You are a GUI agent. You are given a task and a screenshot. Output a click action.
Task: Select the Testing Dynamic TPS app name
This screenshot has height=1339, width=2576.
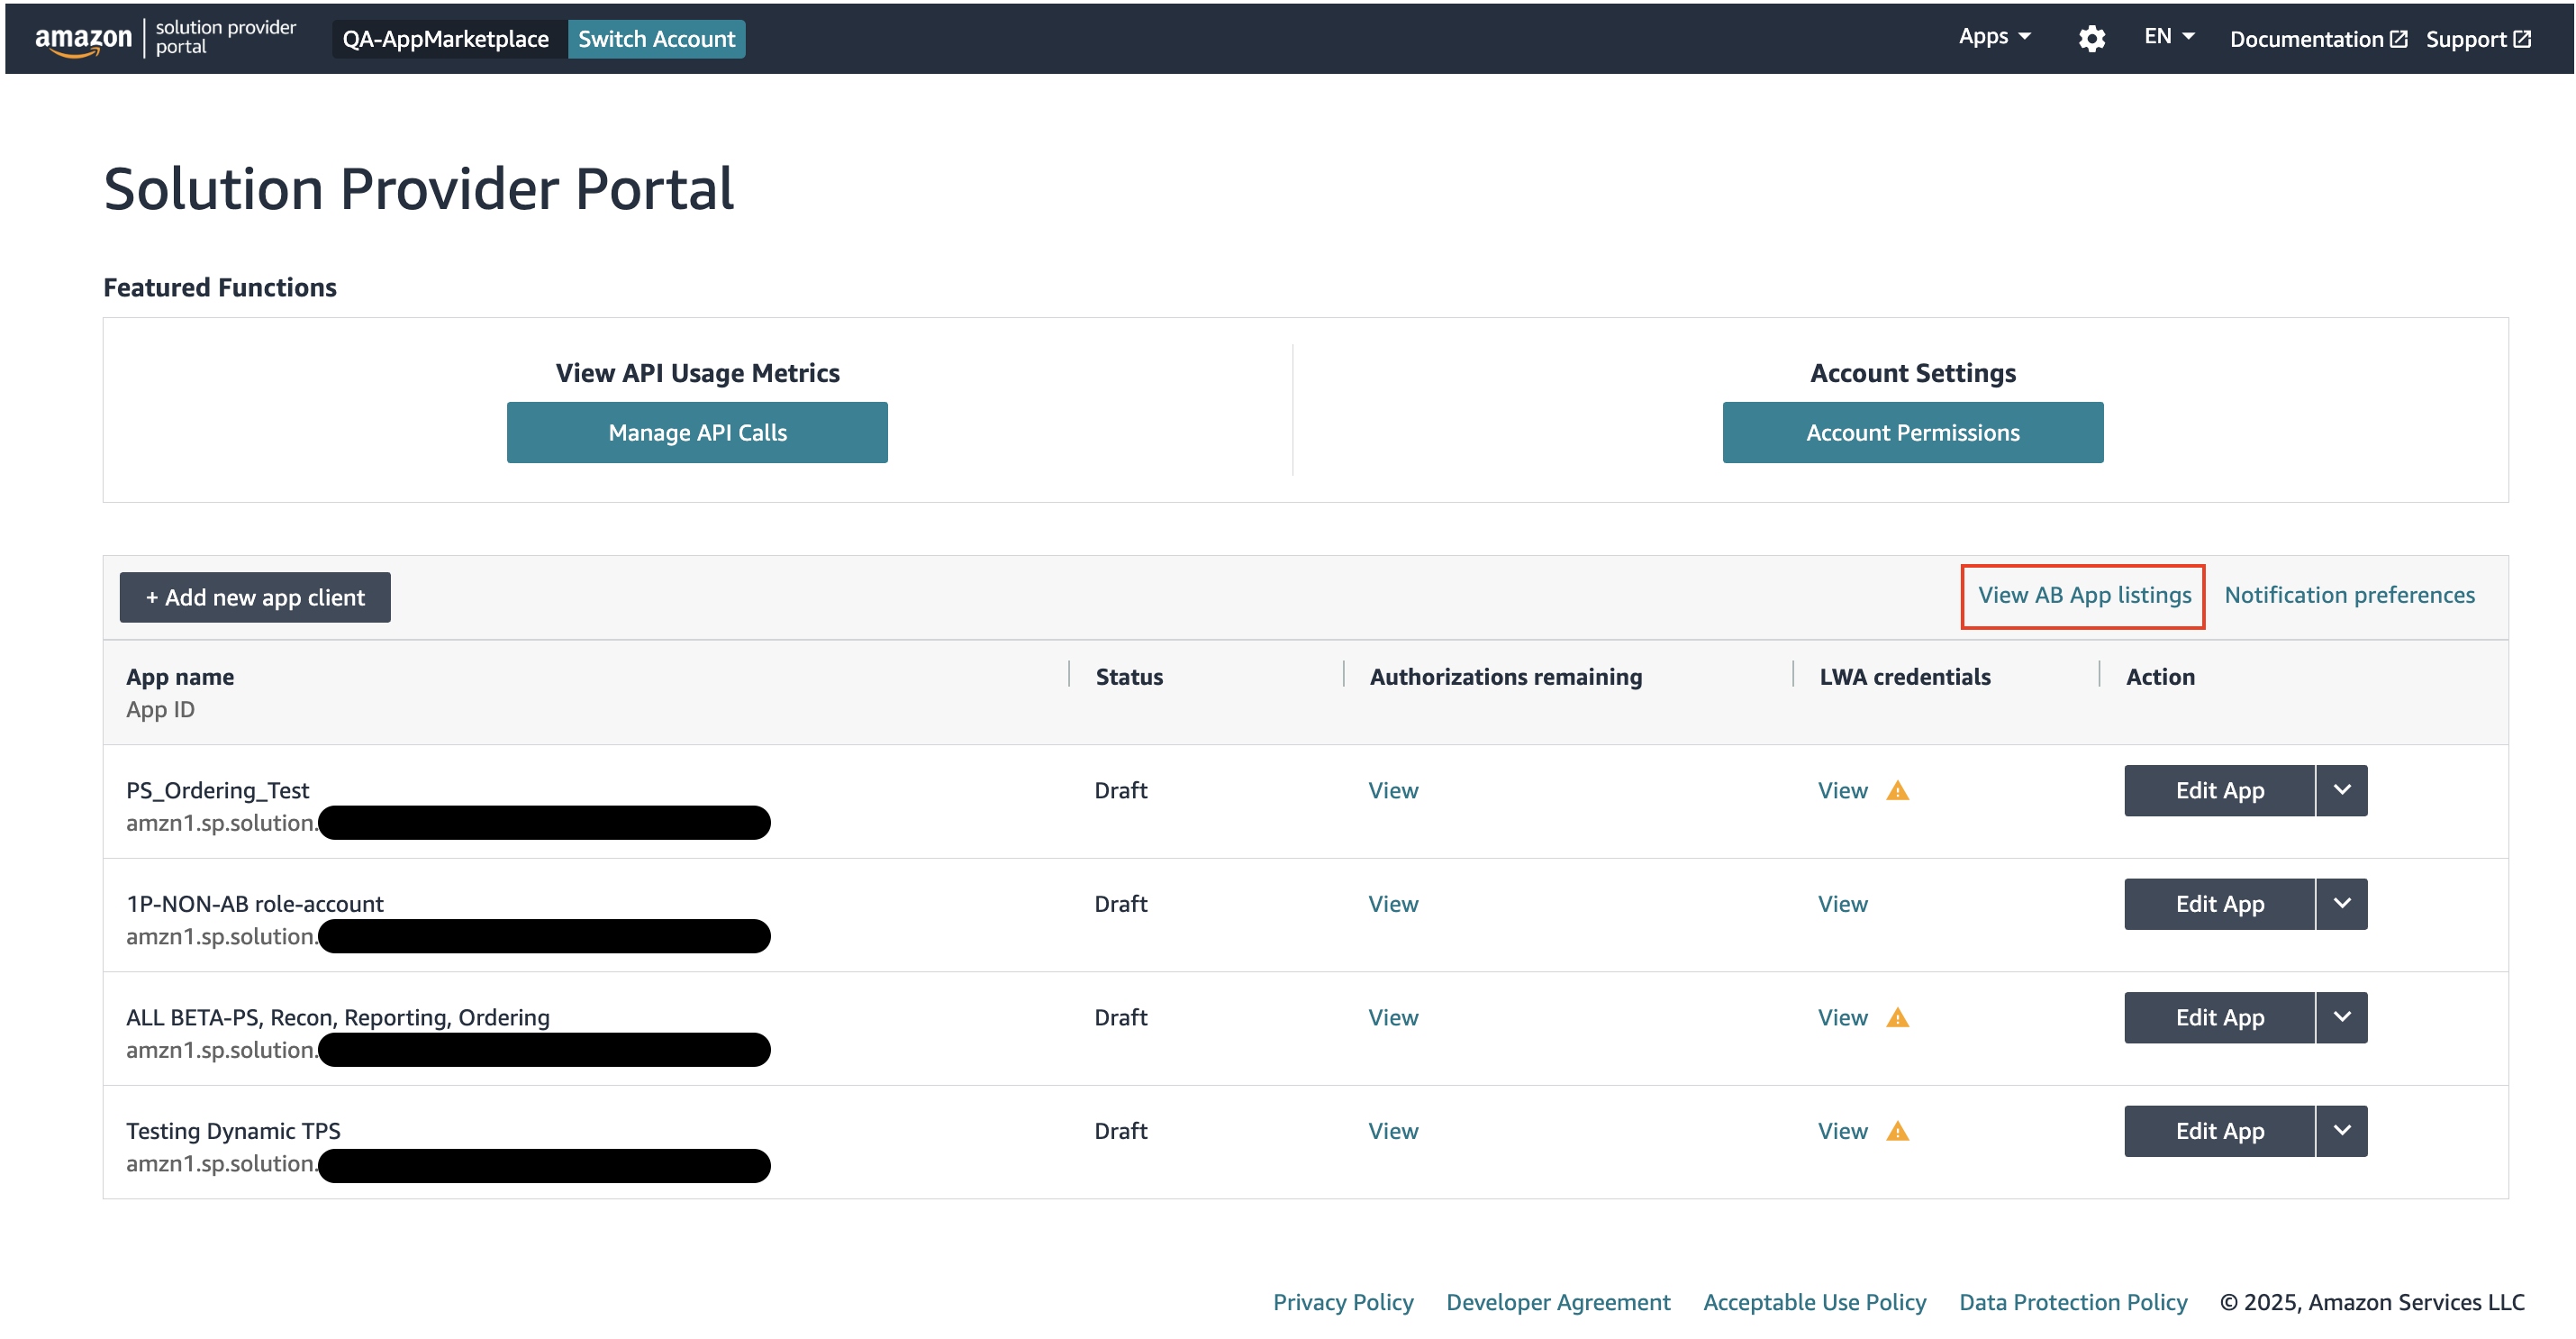(233, 1131)
